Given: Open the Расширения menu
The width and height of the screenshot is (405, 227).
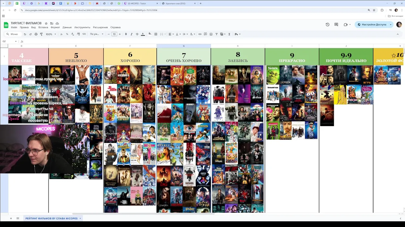Looking at the screenshot, I should tap(100, 27).
